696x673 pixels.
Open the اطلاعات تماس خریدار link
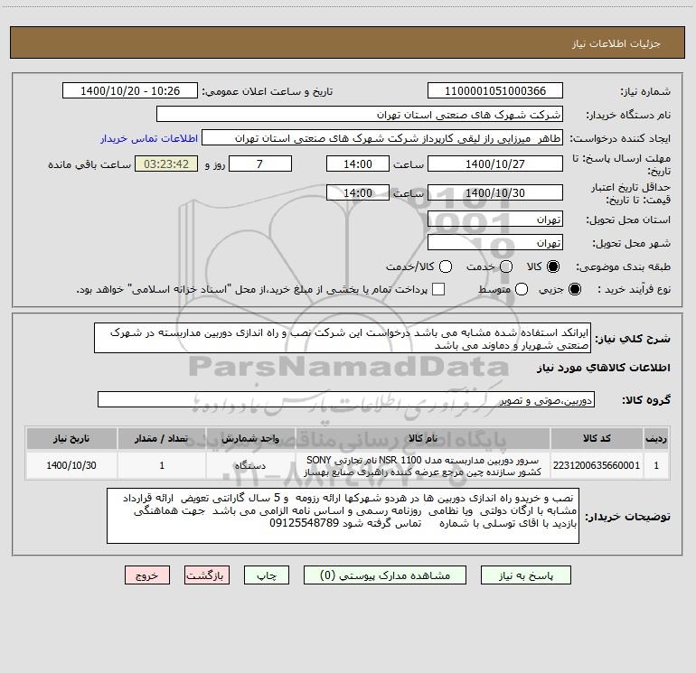tap(149, 138)
